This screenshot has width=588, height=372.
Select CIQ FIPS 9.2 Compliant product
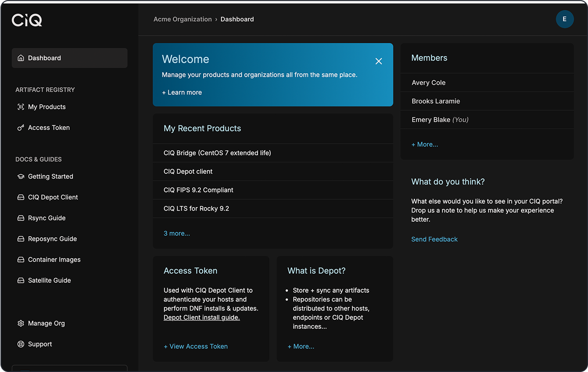(198, 190)
